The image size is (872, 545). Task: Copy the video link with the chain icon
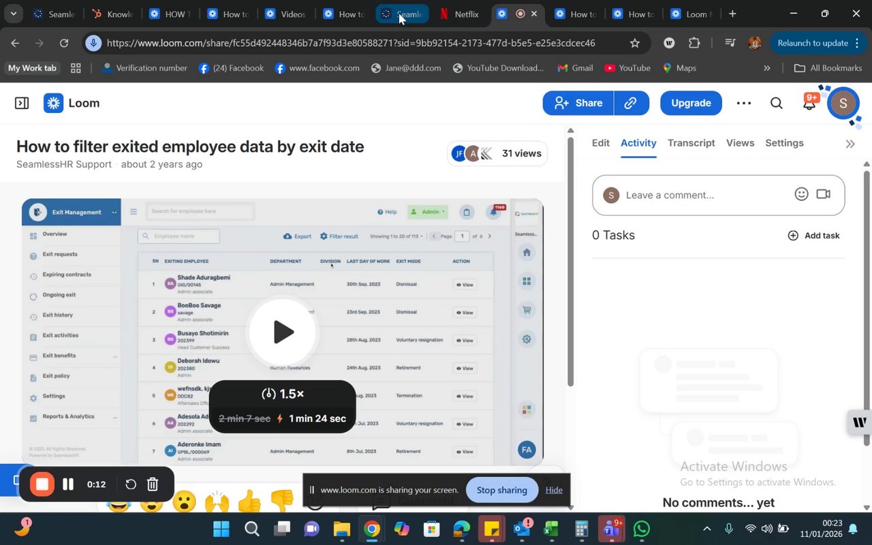[x=631, y=103]
